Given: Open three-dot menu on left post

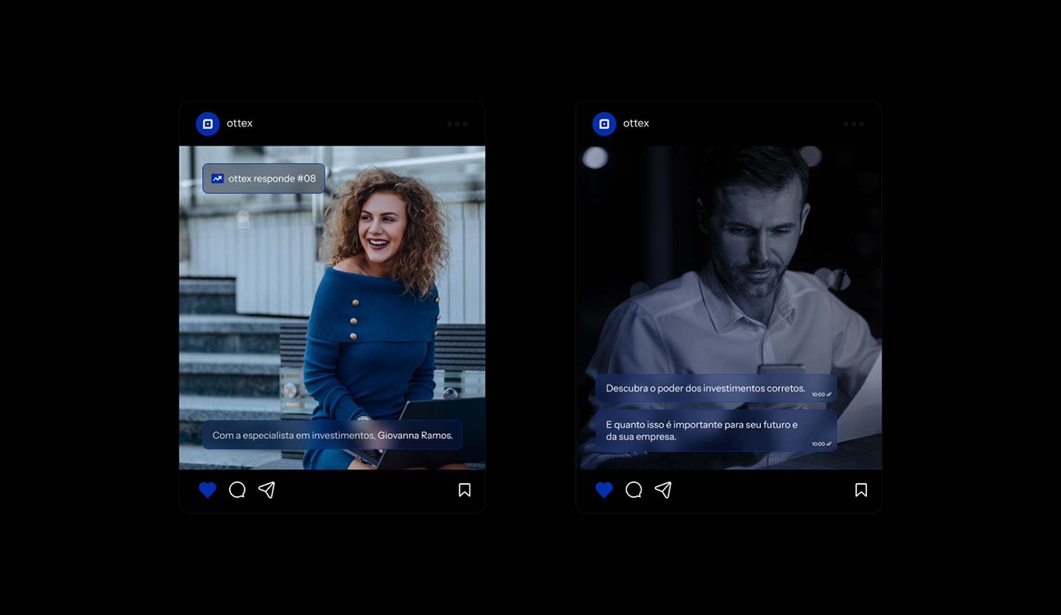Looking at the screenshot, I should tap(457, 124).
